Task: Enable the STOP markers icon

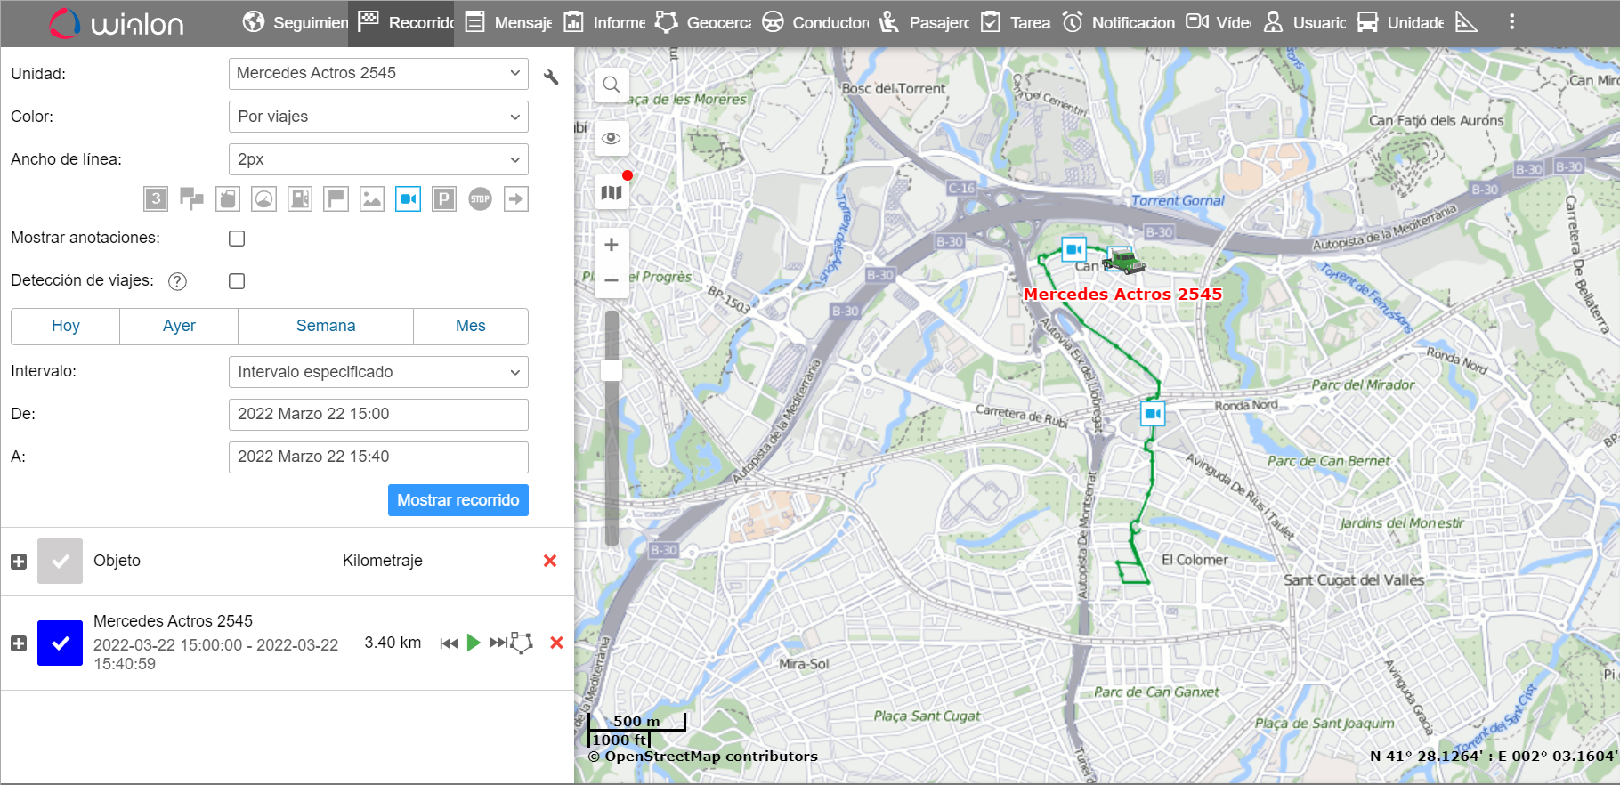Action: [x=480, y=198]
